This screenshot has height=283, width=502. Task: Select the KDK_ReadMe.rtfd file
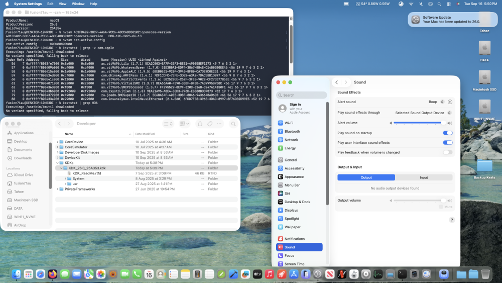click(87, 173)
